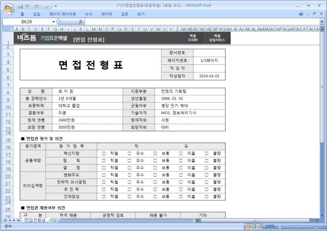Check 우수 box in 팀 웍 row

(129, 160)
